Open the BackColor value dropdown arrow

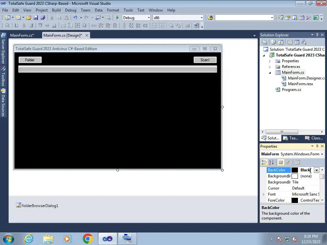coord(316,170)
